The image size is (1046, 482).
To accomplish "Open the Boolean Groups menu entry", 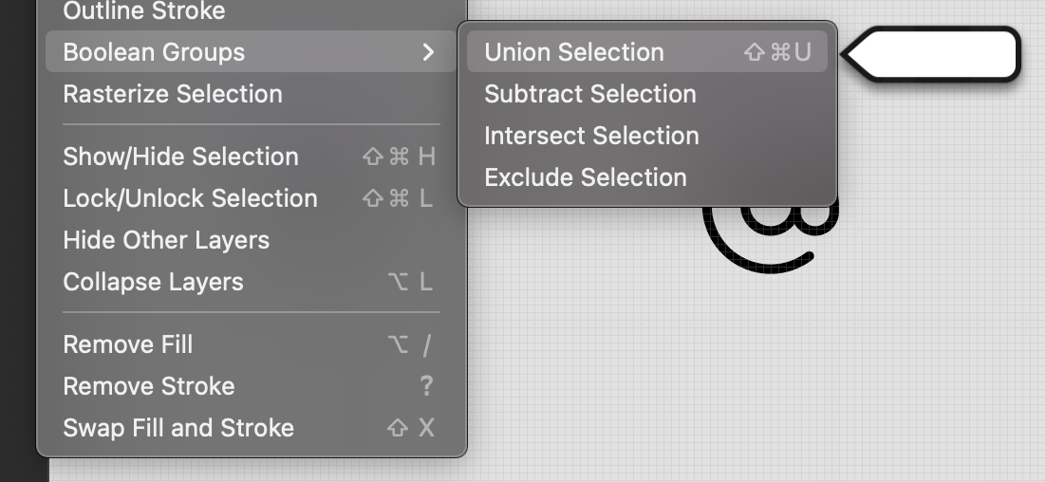I will pyautogui.click(x=154, y=52).
